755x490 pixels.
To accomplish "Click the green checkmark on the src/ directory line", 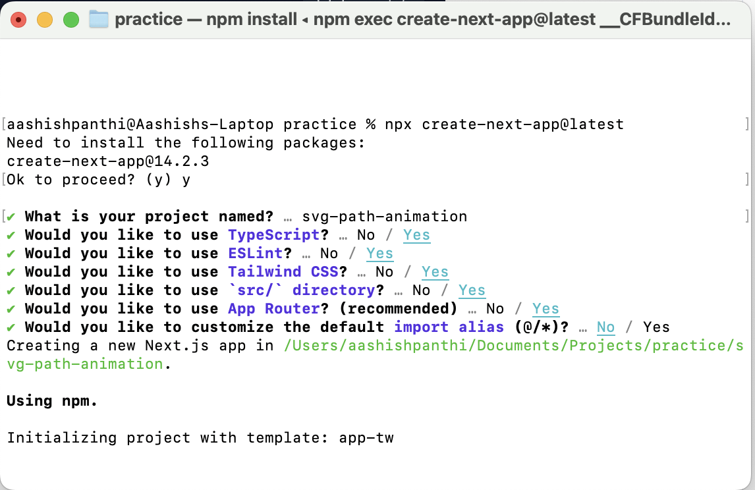I will pos(11,290).
